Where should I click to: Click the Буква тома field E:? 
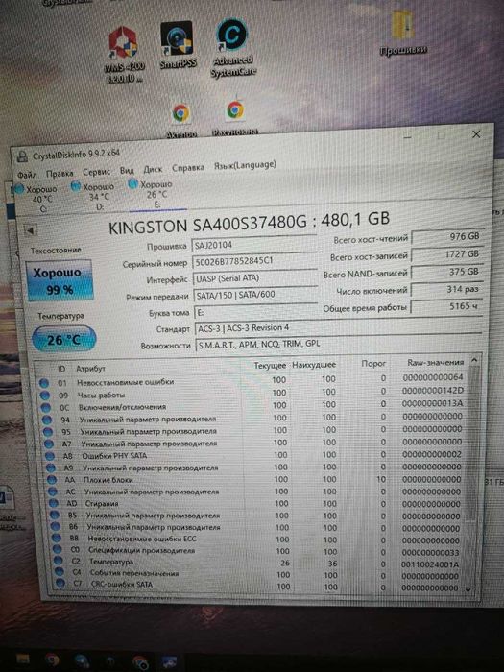coord(256,312)
